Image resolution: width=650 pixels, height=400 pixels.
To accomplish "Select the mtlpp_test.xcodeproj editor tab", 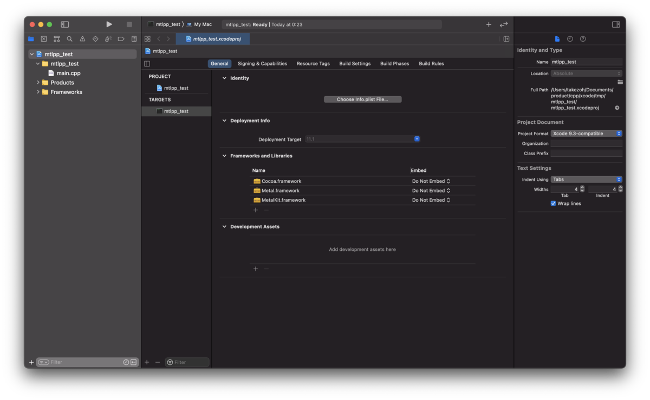I will 213,39.
